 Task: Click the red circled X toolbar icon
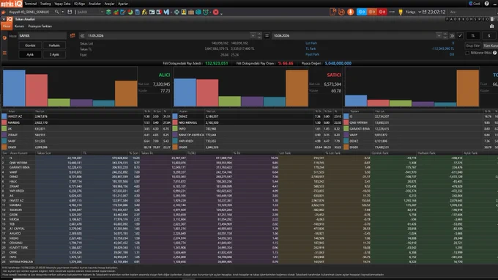(215, 12)
